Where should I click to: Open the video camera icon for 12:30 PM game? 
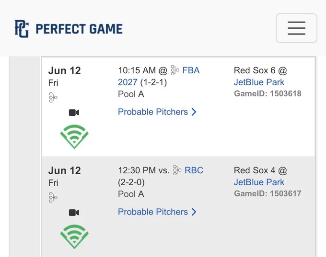74,212
